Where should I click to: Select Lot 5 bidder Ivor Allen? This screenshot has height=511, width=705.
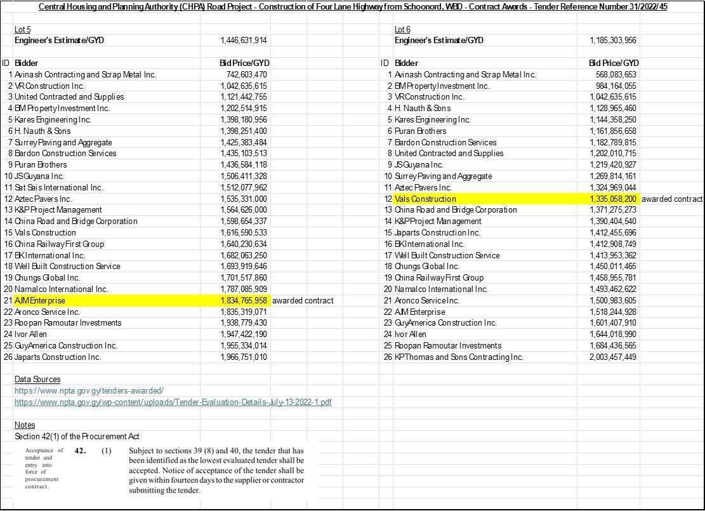pos(30,335)
